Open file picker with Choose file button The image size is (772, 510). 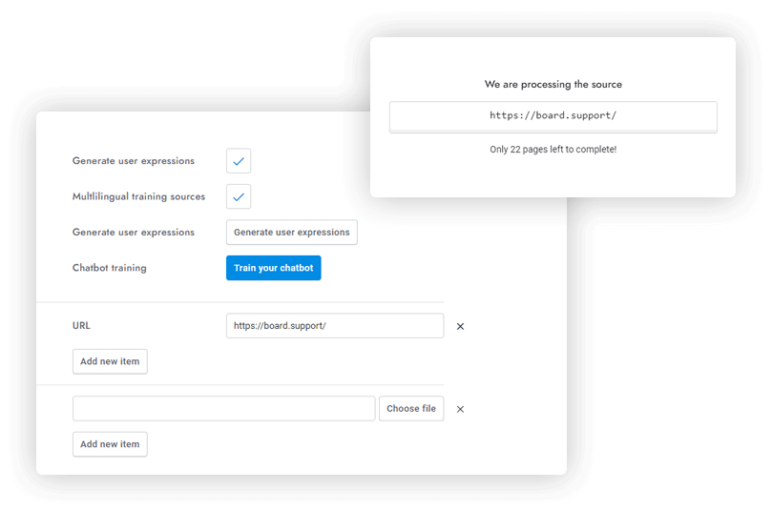(411, 409)
